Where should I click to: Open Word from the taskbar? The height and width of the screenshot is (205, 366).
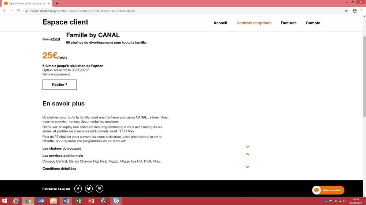click(x=66, y=201)
